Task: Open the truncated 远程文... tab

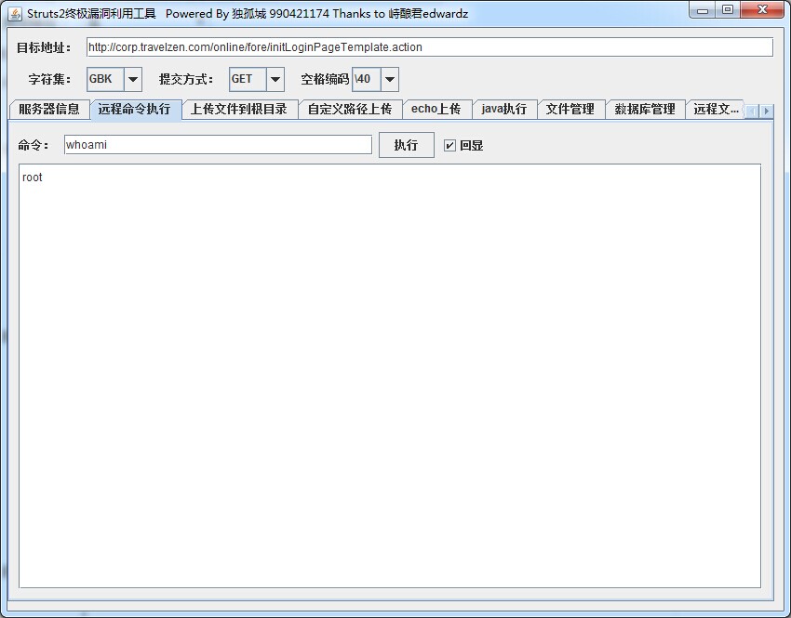Action: pos(715,110)
